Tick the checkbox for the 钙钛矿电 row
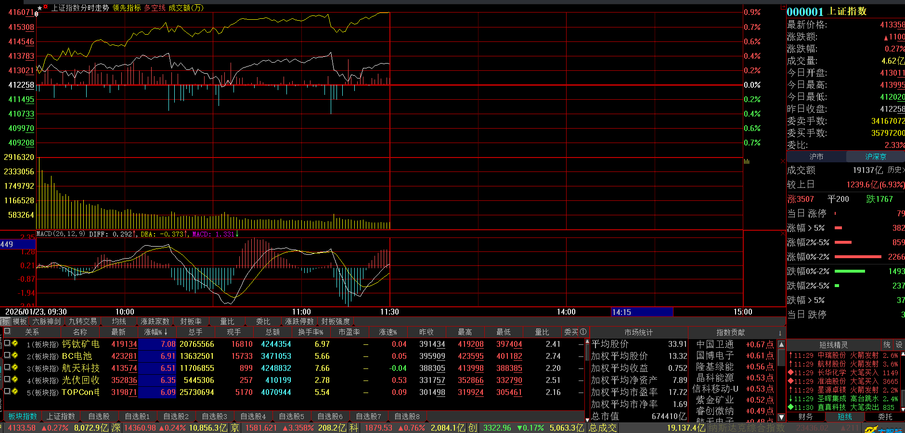The width and height of the screenshot is (905, 433). click(7, 343)
